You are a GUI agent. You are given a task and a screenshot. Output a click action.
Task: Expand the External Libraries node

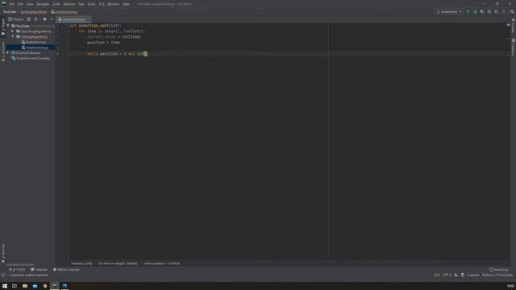tap(8, 52)
